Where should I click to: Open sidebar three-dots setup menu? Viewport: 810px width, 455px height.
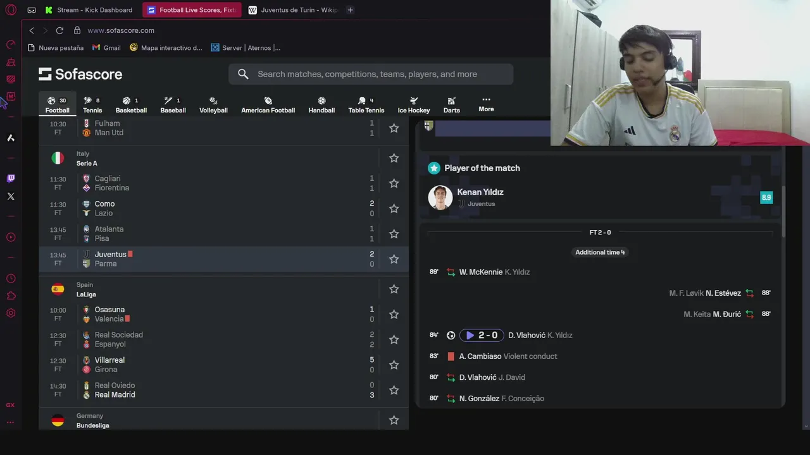[x=10, y=422]
